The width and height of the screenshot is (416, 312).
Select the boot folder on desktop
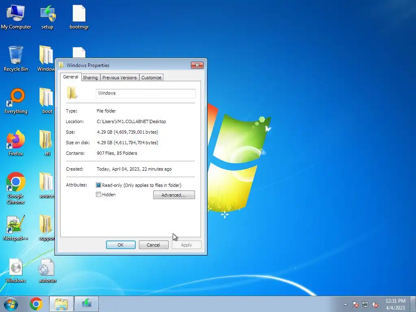(47, 101)
